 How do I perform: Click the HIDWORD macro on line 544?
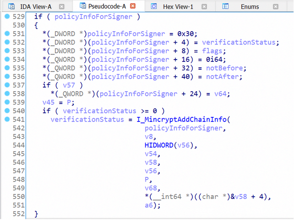point(158,146)
